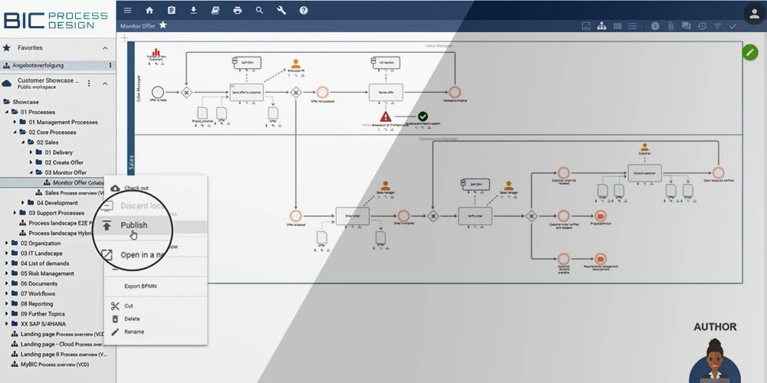Click the plus icon at diagram corner
This screenshot has height=383, width=767.
pos(125,38)
